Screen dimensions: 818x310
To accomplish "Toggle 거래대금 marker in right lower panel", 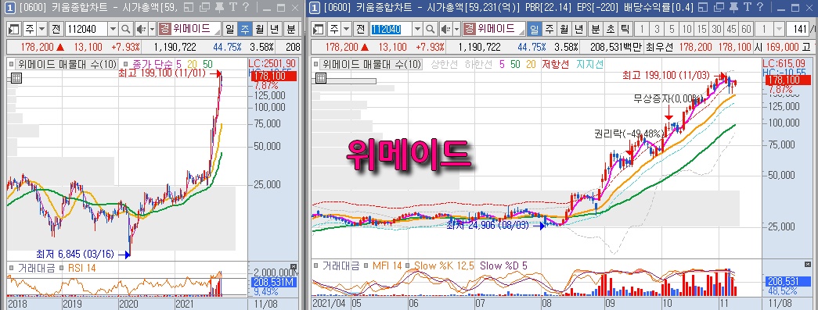I will click(316, 265).
